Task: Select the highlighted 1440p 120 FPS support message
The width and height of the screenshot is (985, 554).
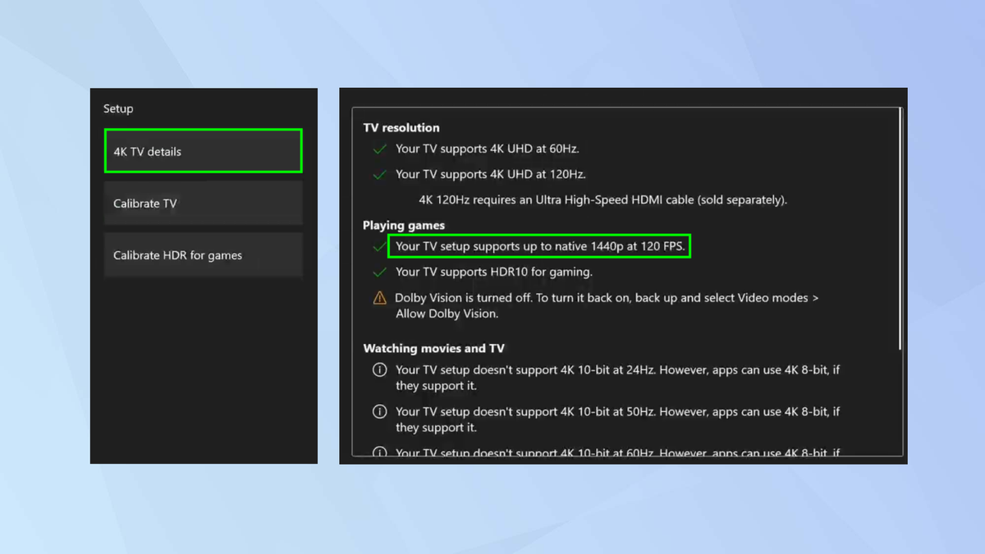Action: 539,246
